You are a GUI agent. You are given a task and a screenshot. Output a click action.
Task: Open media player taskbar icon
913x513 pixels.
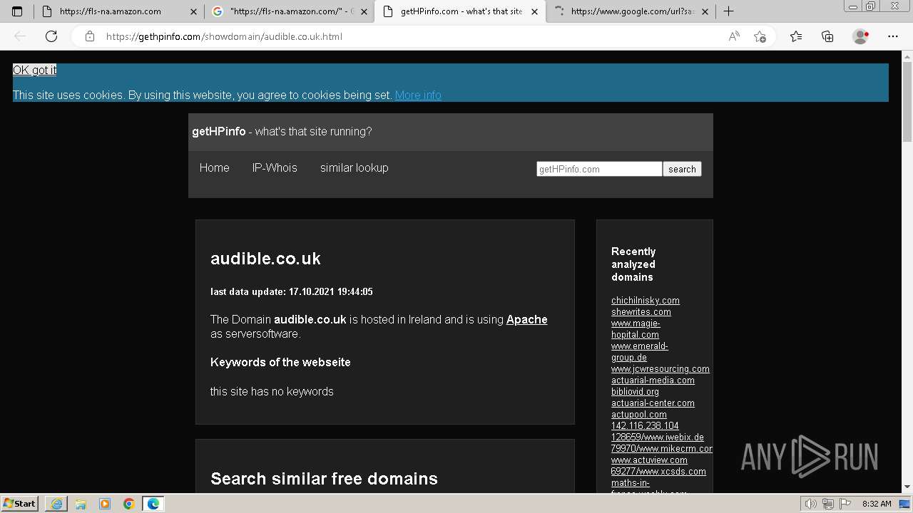[x=105, y=504]
